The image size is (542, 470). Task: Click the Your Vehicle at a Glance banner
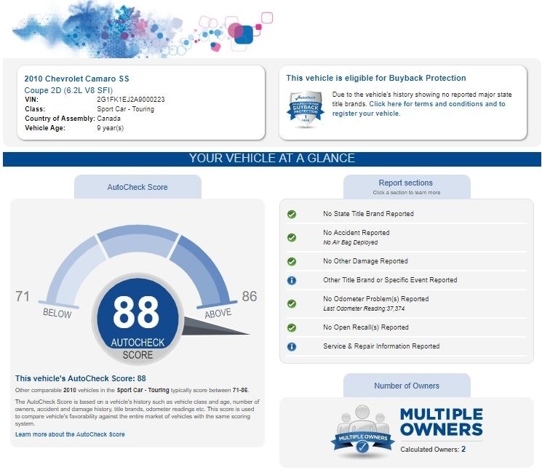[271, 159]
